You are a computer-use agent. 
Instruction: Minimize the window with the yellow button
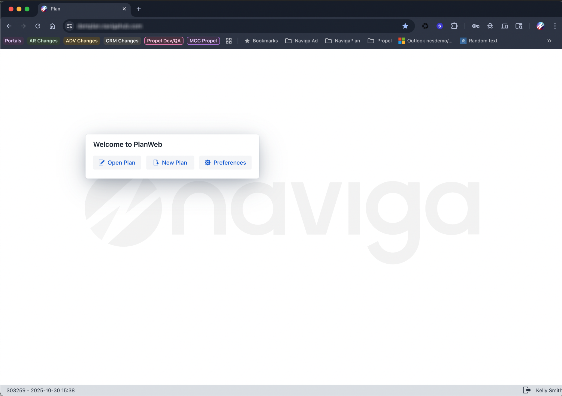19,9
